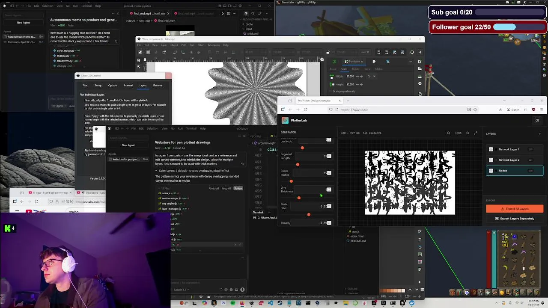Close the chat panel in webstore Cursor window
This screenshot has width=548, height=308.
coord(244,136)
